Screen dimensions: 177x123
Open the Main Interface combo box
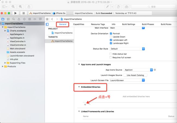tap(127, 28)
